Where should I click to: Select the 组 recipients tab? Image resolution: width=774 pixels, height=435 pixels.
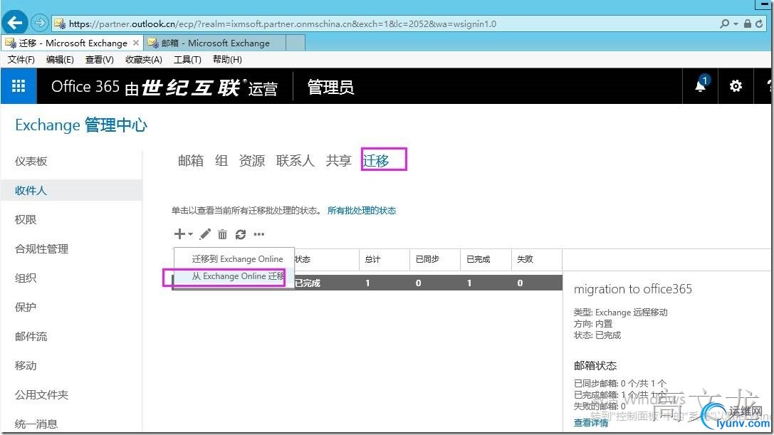pyautogui.click(x=221, y=160)
